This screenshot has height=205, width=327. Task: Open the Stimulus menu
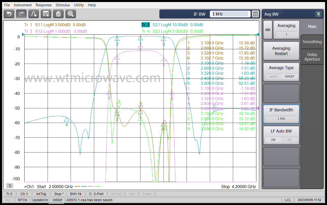click(63, 5)
